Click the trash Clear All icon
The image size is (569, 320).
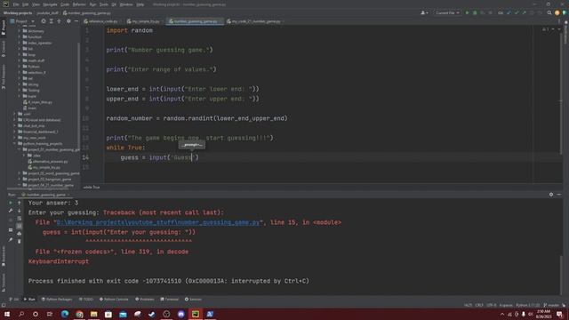tap(20, 241)
